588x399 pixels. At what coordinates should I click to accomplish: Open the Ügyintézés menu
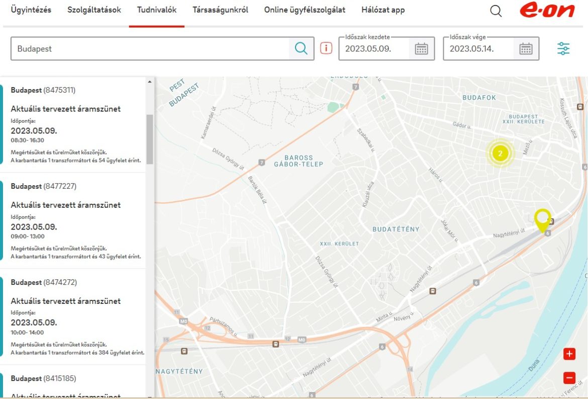point(31,10)
